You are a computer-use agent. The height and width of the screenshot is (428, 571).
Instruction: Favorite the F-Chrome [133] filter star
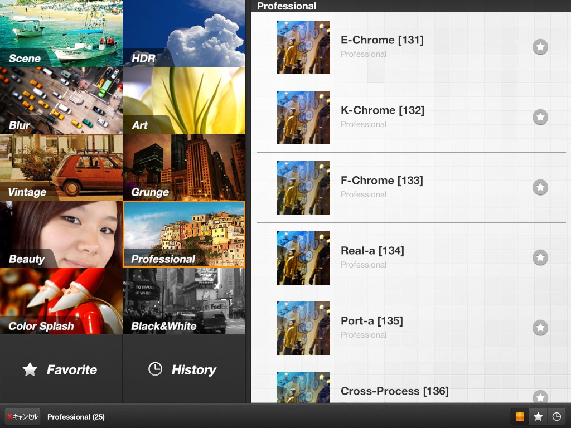tap(540, 187)
